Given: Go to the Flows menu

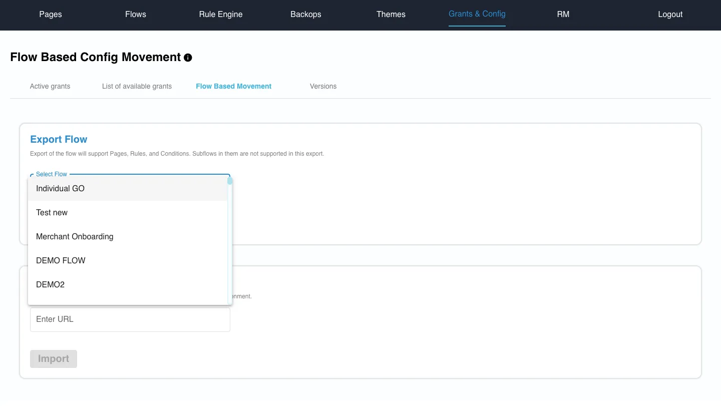Looking at the screenshot, I should [x=136, y=14].
